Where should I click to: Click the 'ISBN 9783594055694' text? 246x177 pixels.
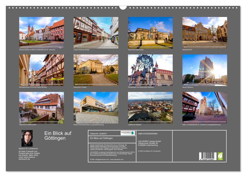click(148, 134)
